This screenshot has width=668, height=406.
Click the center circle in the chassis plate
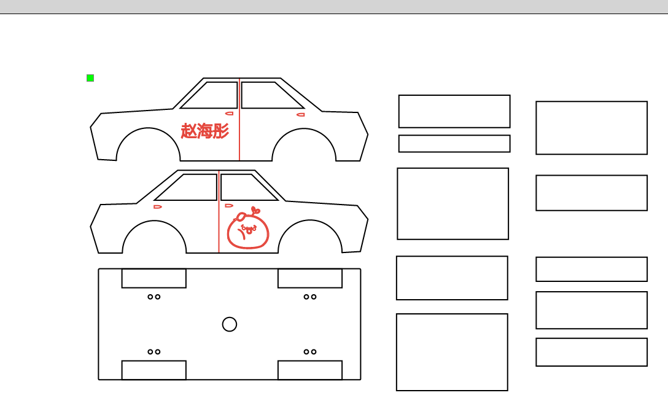(230, 324)
